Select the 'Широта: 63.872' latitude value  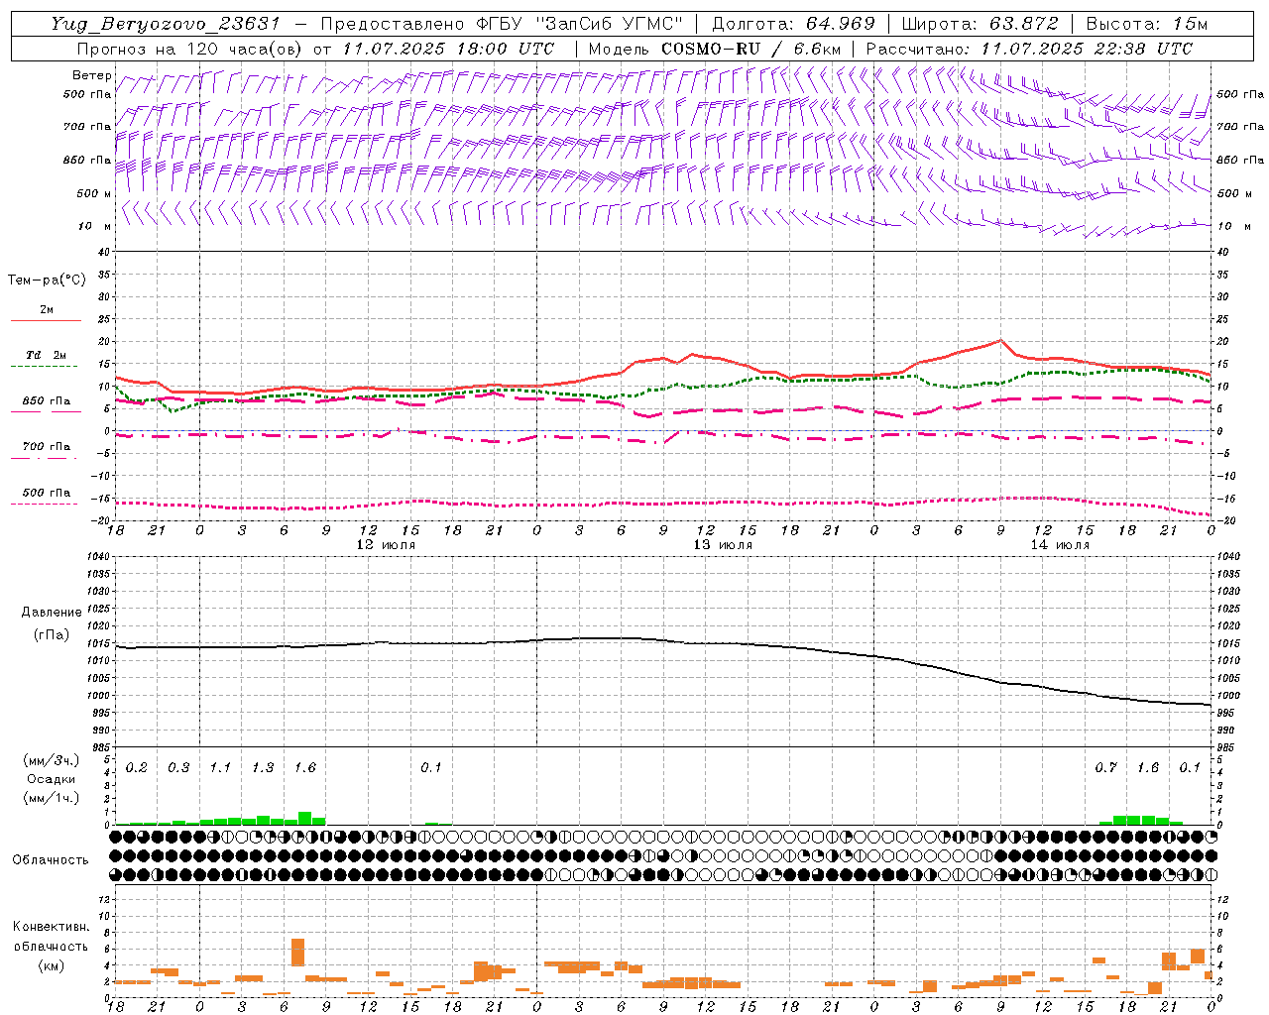point(981,24)
